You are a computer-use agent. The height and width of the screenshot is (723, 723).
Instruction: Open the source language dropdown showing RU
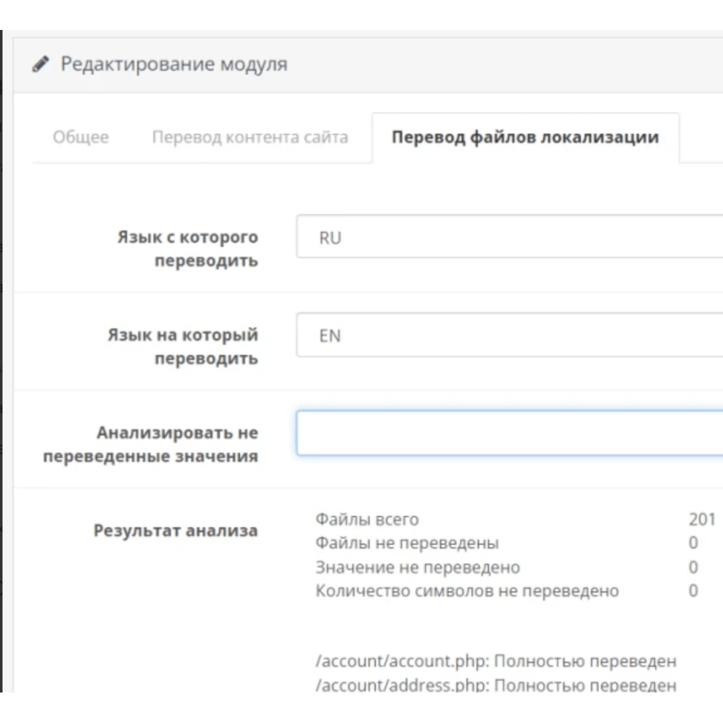(509, 237)
